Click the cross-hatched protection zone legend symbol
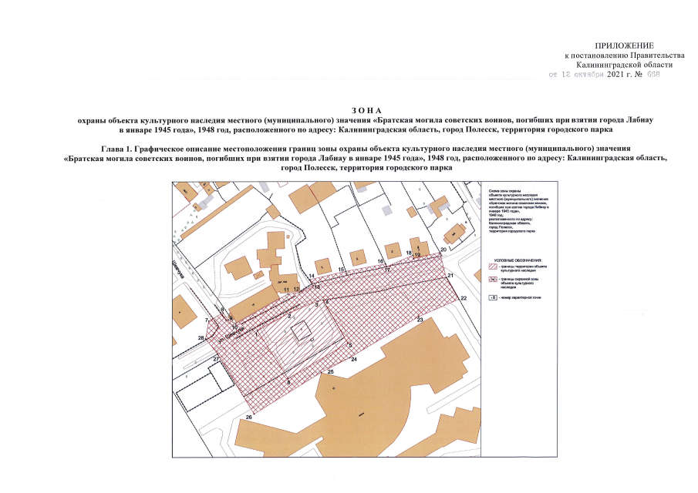This screenshot has width=698, height=493. pos(494,281)
